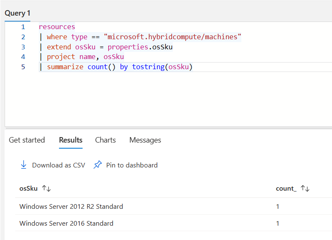Open the Query 1 tab
Image resolution: width=332 pixels, height=240 pixels.
(x=17, y=13)
